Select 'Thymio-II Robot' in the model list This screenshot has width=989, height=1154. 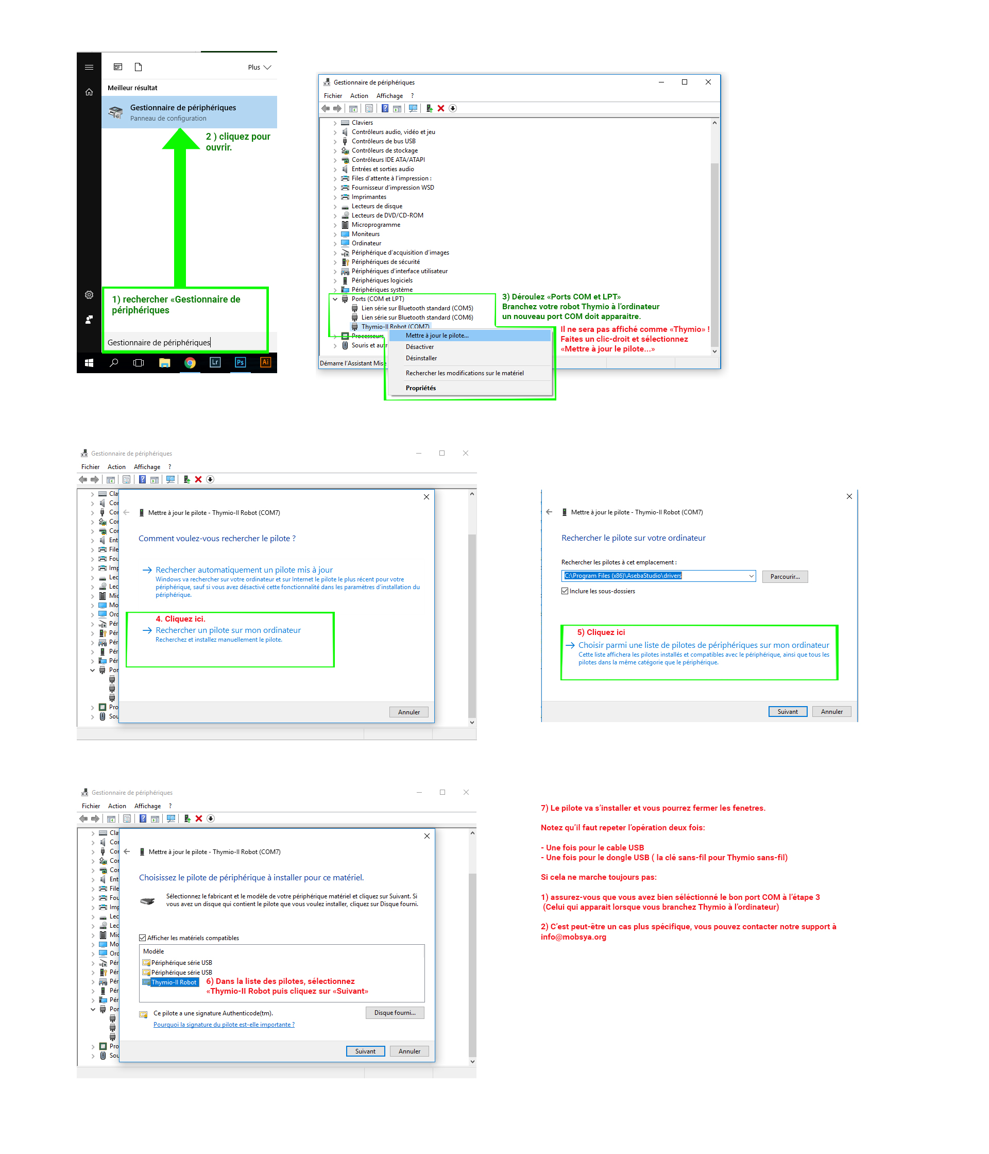tap(174, 982)
